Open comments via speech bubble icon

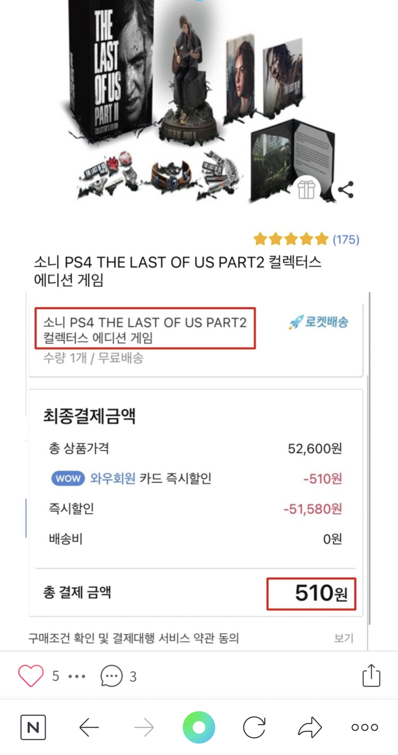111,676
